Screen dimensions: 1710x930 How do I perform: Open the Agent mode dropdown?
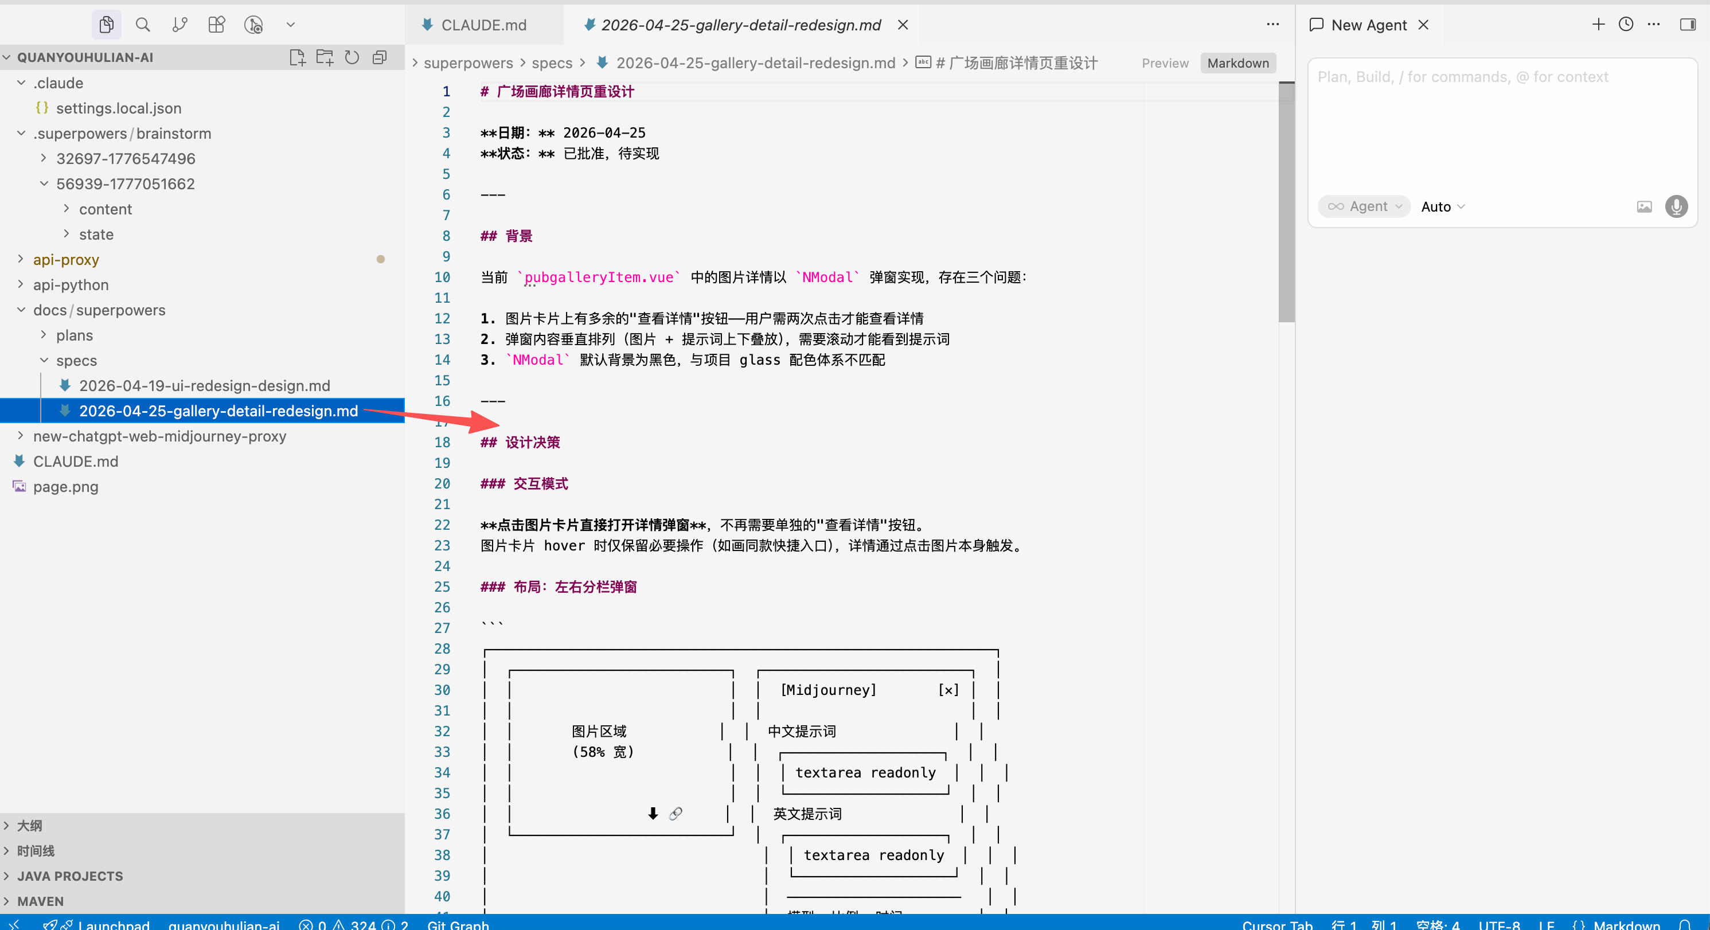(x=1364, y=206)
